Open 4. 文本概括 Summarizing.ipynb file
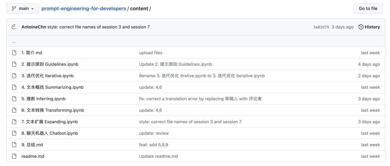This screenshot has height=166, width=390. coord(52,88)
